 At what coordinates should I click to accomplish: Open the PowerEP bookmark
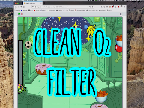click(x=59, y=10)
